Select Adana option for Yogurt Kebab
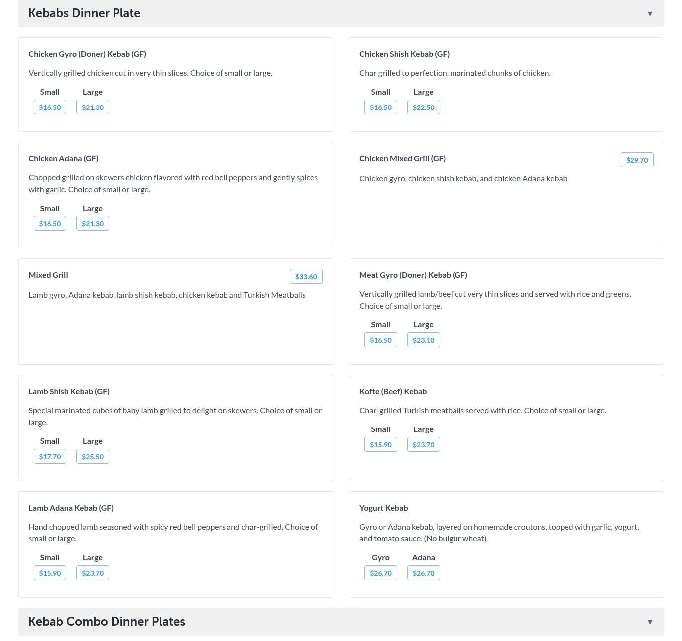Image resolution: width=682 pixels, height=641 pixels. (423, 573)
